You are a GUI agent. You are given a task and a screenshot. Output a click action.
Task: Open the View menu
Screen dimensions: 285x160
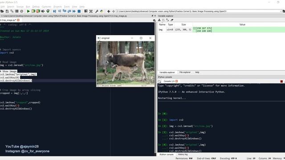pyautogui.click(x=74, y=7)
